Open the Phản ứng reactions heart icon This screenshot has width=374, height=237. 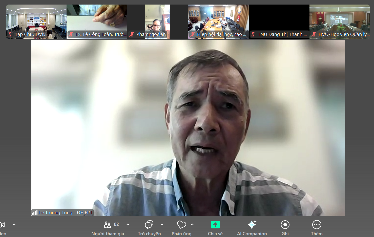[x=181, y=225]
